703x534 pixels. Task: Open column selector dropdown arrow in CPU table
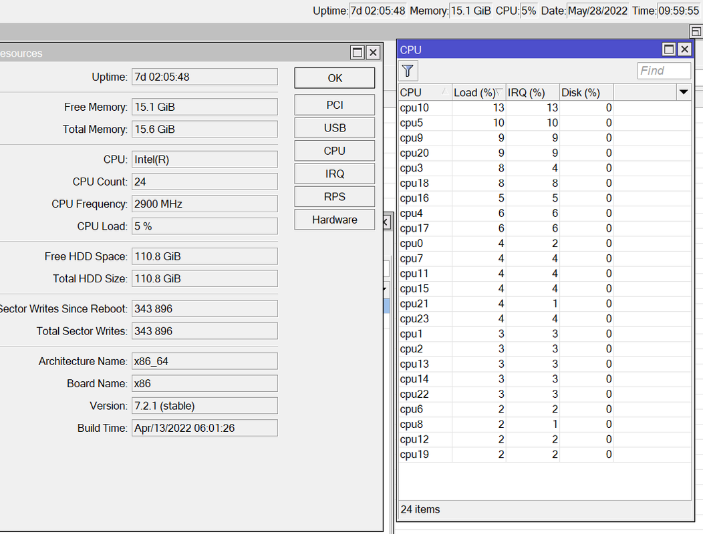[683, 92]
